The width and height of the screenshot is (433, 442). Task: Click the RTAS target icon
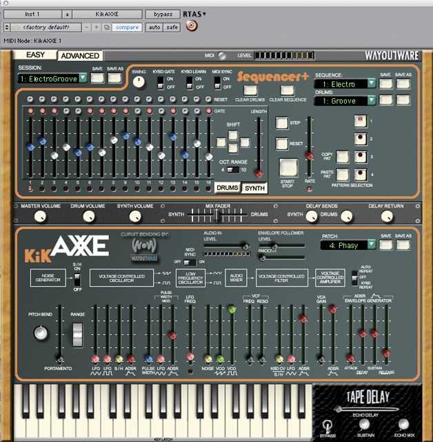(x=192, y=26)
